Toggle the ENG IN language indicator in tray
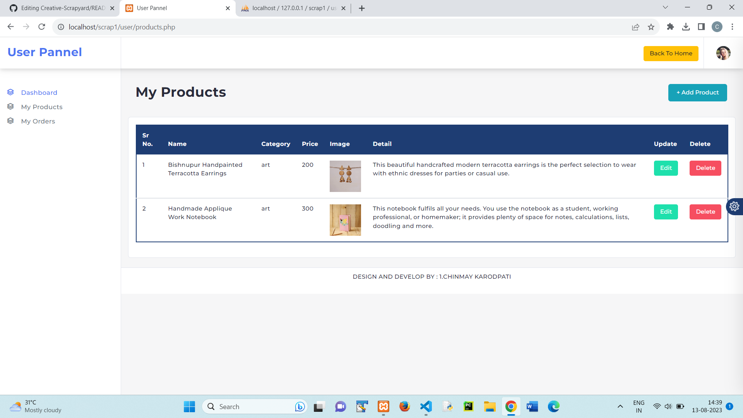 tap(639, 406)
